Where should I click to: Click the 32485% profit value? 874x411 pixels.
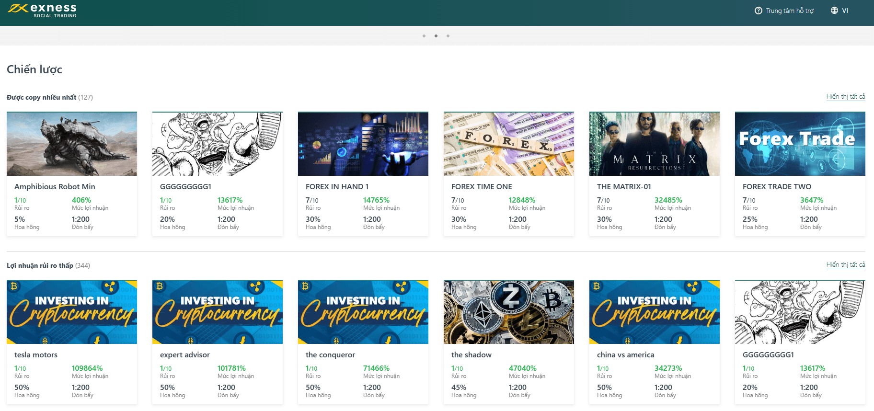coord(668,200)
